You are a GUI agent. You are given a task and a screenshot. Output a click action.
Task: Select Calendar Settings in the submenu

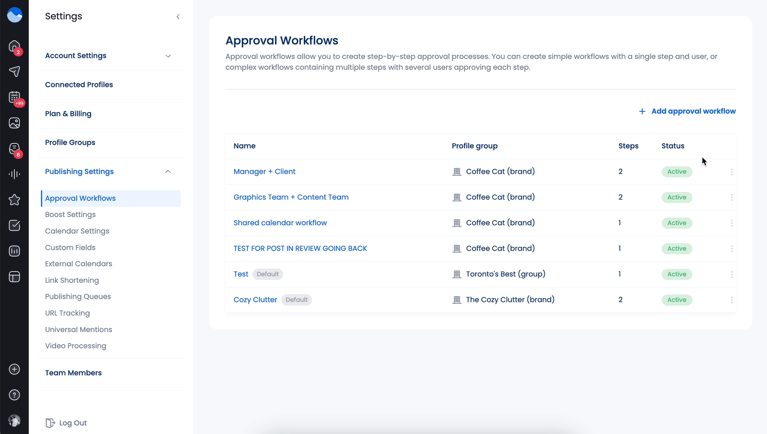[77, 231]
